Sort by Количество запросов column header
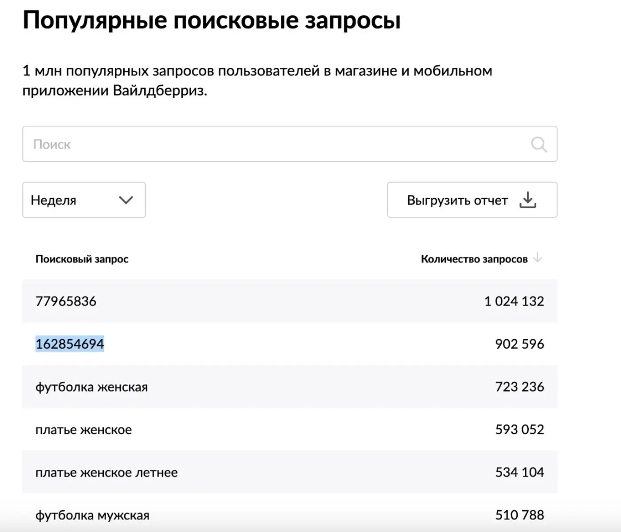This screenshot has width=621, height=532. 474,259
